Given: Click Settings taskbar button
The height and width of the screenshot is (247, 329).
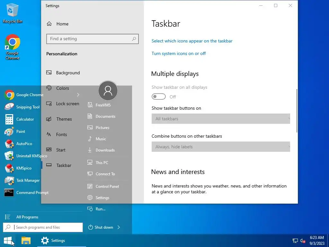Looking at the screenshot, I should pos(62,241).
